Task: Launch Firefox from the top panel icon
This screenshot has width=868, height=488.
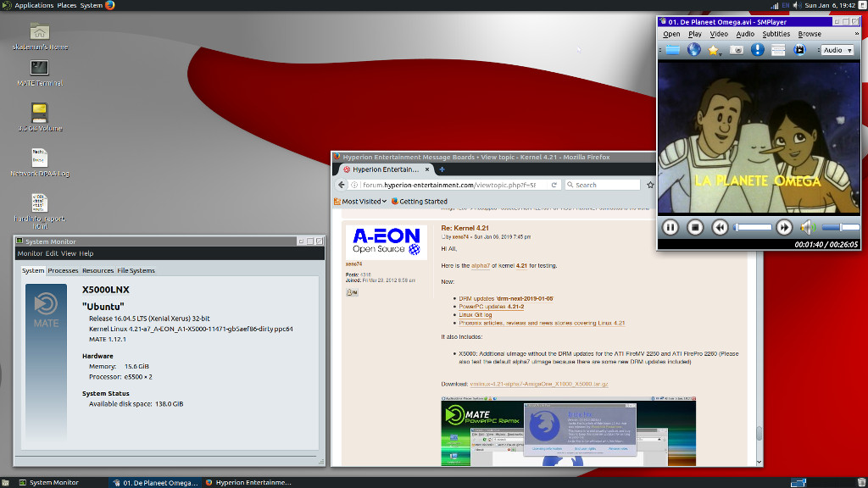Action: 110,6
